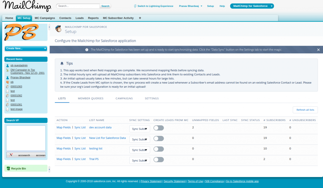Open New List For Salesforce Data link
The height and width of the screenshot is (188, 323).
pyautogui.click(x=107, y=138)
